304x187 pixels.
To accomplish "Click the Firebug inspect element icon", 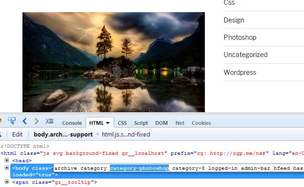I will [12, 122].
